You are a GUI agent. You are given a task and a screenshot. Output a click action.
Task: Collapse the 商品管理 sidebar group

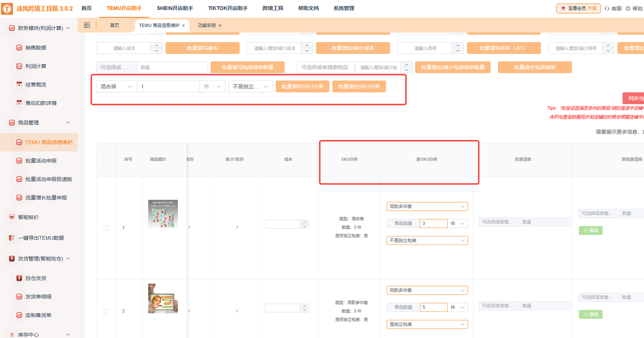point(68,123)
